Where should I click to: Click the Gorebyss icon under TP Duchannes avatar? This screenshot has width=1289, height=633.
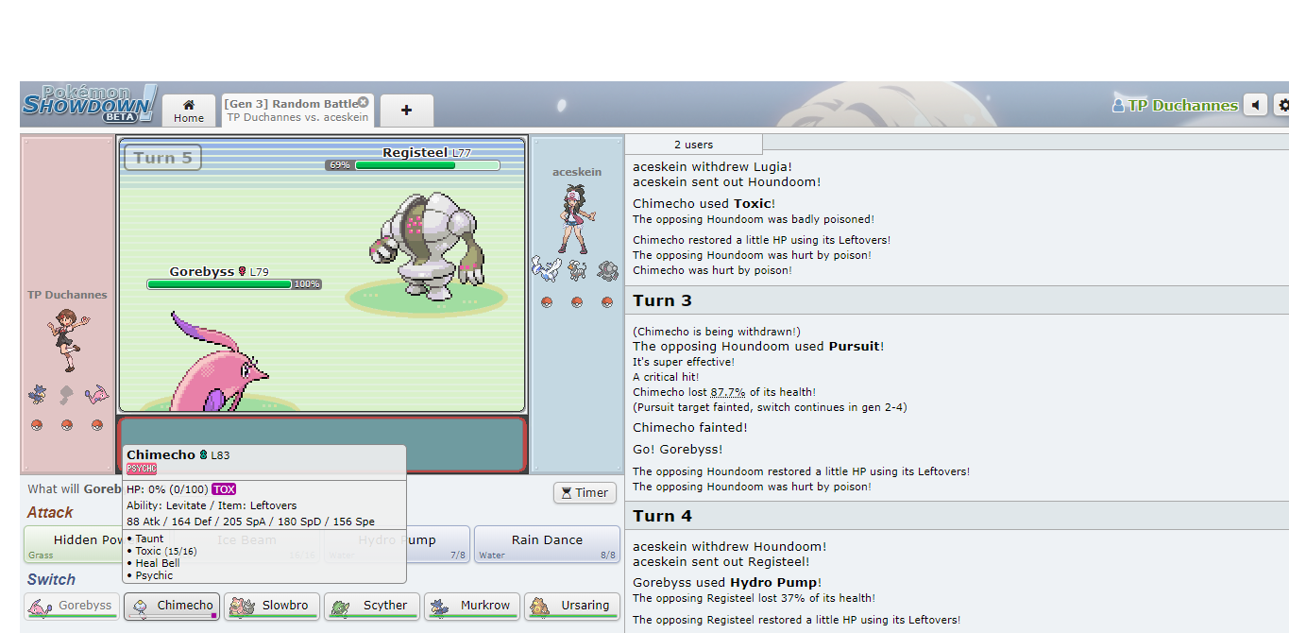click(x=96, y=394)
